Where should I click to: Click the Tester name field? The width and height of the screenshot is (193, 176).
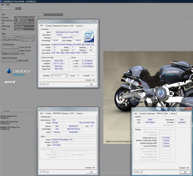click(x=24, y=29)
